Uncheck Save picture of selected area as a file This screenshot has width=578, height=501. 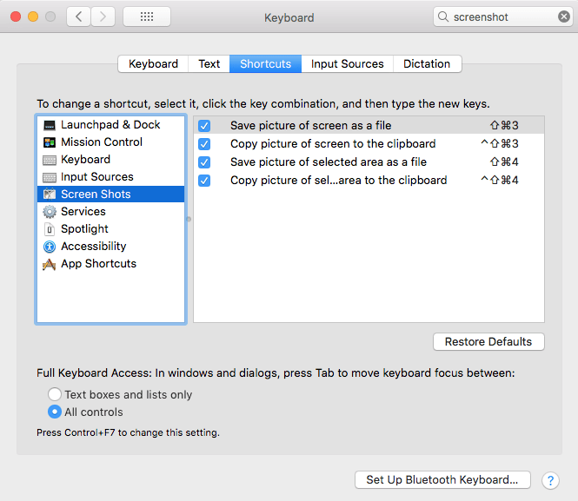[x=204, y=162]
